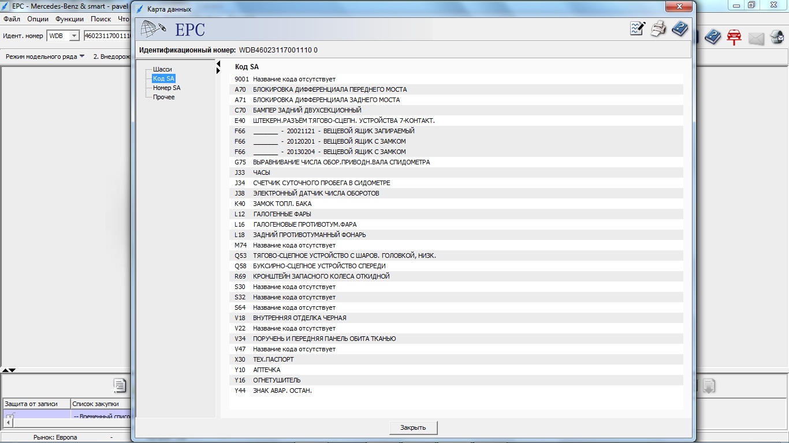The width and height of the screenshot is (789, 443).
Task: Click mail sync arrows icon in main toolbar
Action: pyautogui.click(x=777, y=37)
